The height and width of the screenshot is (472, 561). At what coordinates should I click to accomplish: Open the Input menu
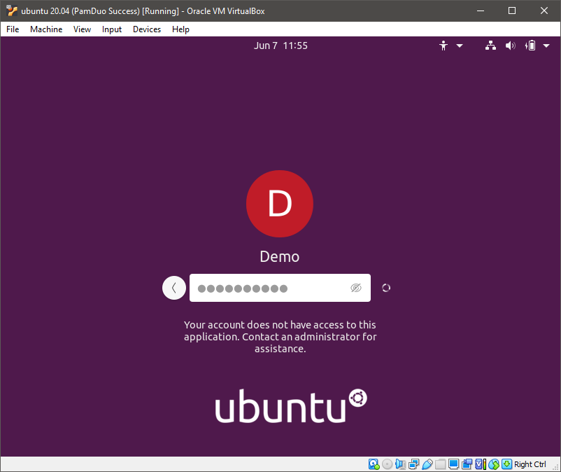coord(112,29)
